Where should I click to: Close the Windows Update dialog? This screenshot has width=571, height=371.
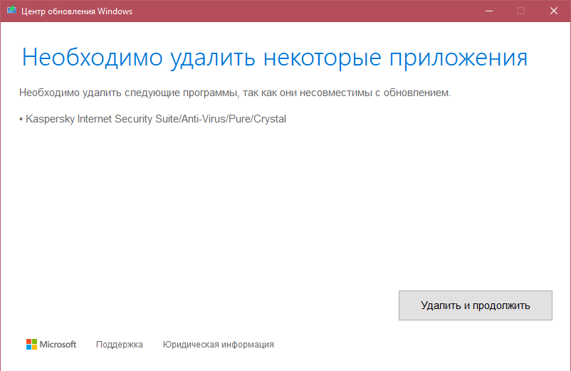(554, 11)
